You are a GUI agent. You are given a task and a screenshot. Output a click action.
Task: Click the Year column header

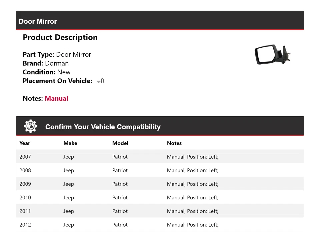25,143
